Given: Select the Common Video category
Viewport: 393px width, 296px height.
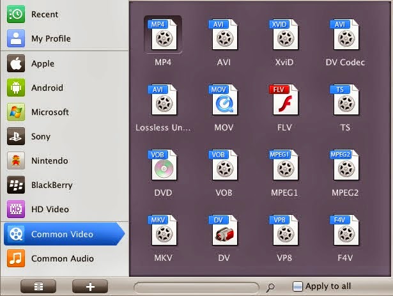Looking at the screenshot, I should pos(64,234).
